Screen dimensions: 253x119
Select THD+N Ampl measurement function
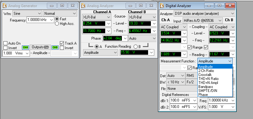[215, 83]
